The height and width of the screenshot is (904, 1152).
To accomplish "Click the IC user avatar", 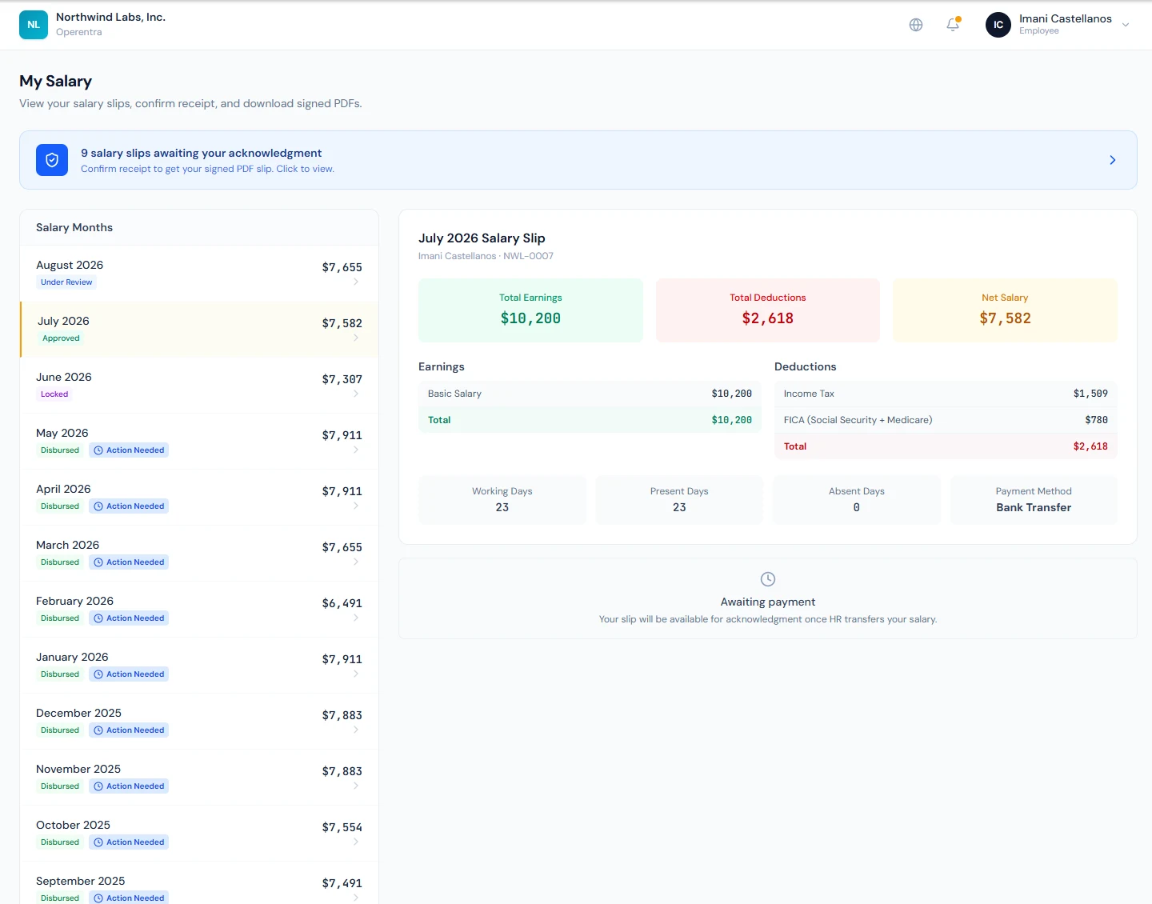I will pos(998,25).
